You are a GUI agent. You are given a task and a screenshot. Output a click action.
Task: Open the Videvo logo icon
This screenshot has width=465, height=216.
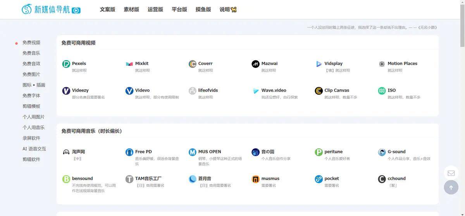(129, 91)
